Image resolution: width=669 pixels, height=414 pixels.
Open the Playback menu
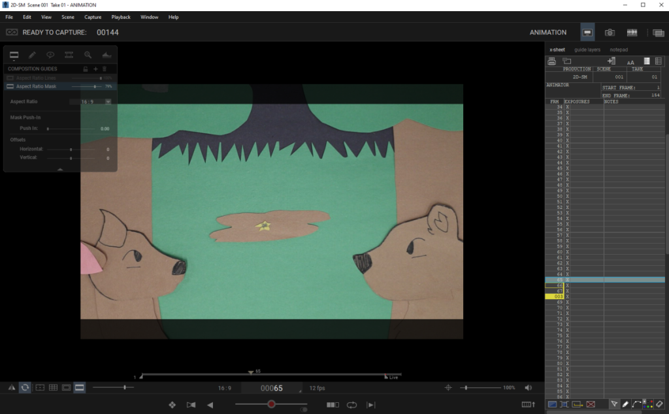pyautogui.click(x=121, y=17)
